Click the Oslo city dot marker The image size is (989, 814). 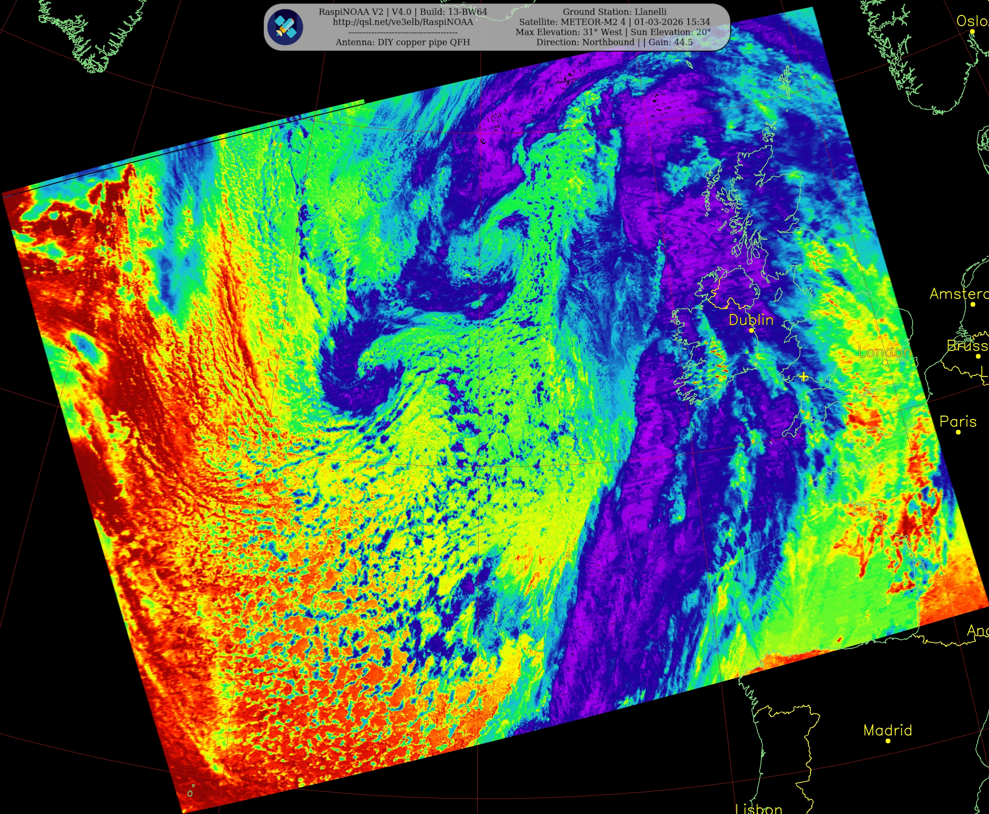tap(973, 31)
